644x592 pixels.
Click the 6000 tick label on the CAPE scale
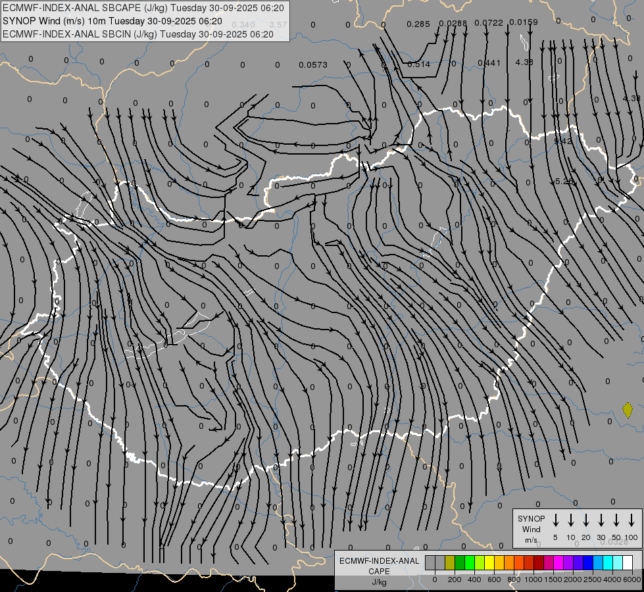(x=632, y=580)
